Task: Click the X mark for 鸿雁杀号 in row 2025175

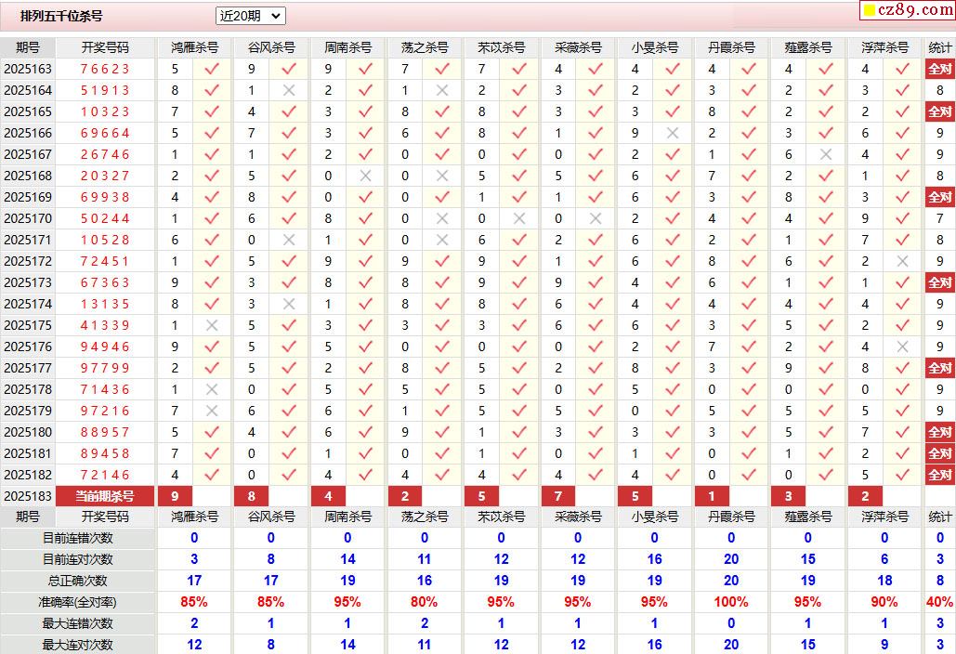Action: (212, 325)
